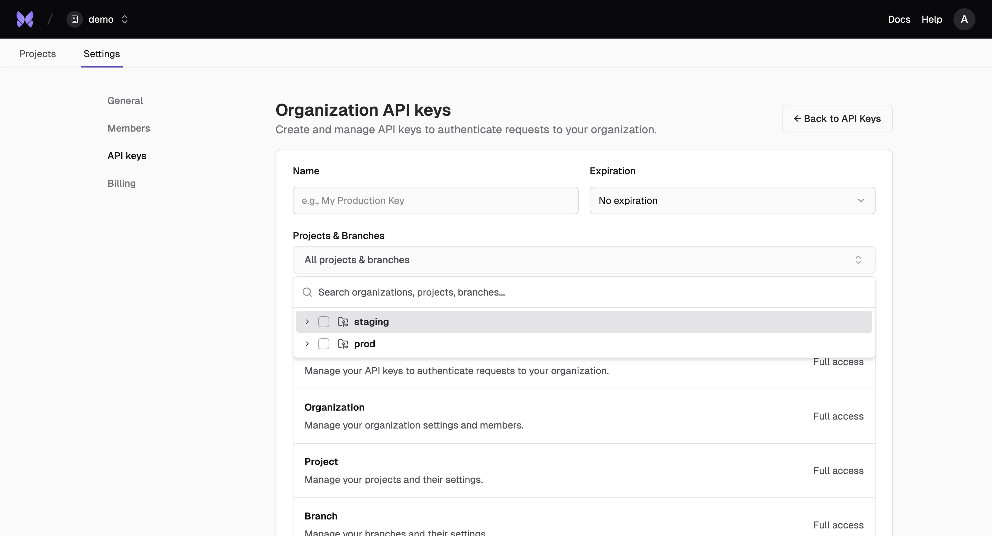The height and width of the screenshot is (536, 992).
Task: Open the account avatar menu
Action: point(964,19)
